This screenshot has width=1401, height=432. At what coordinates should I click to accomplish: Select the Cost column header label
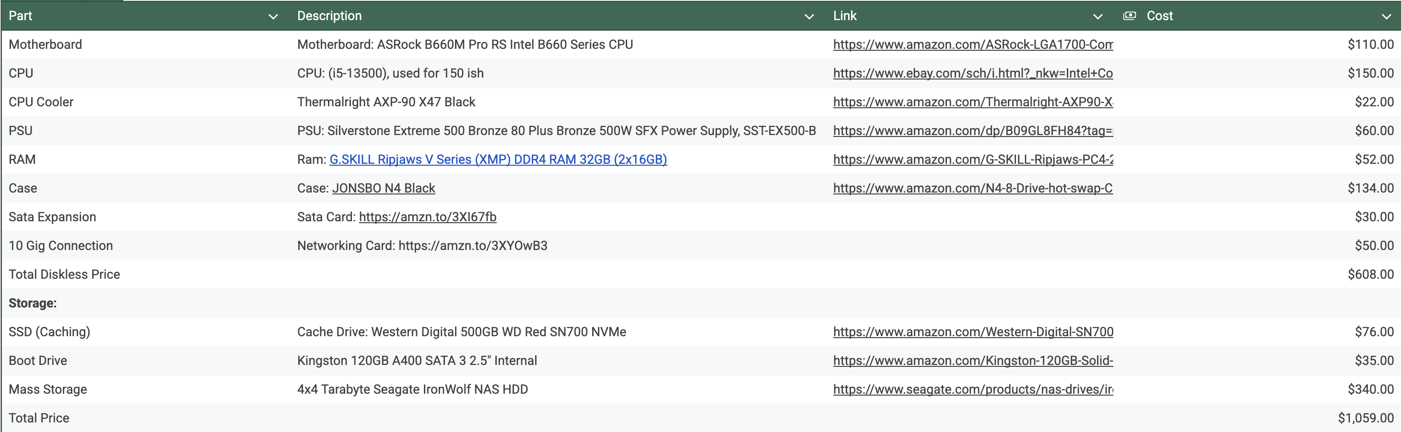[x=1159, y=16]
